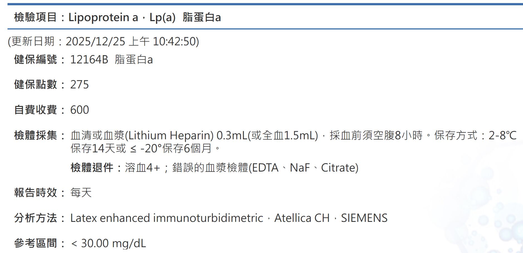Click the Lithium Heparin specimen description line
The width and height of the screenshot is (523, 253).
pyautogui.click(x=294, y=135)
